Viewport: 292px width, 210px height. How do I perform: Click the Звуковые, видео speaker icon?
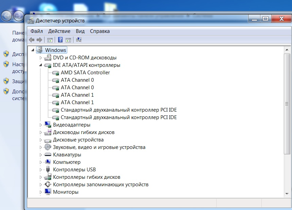[x=48, y=147]
